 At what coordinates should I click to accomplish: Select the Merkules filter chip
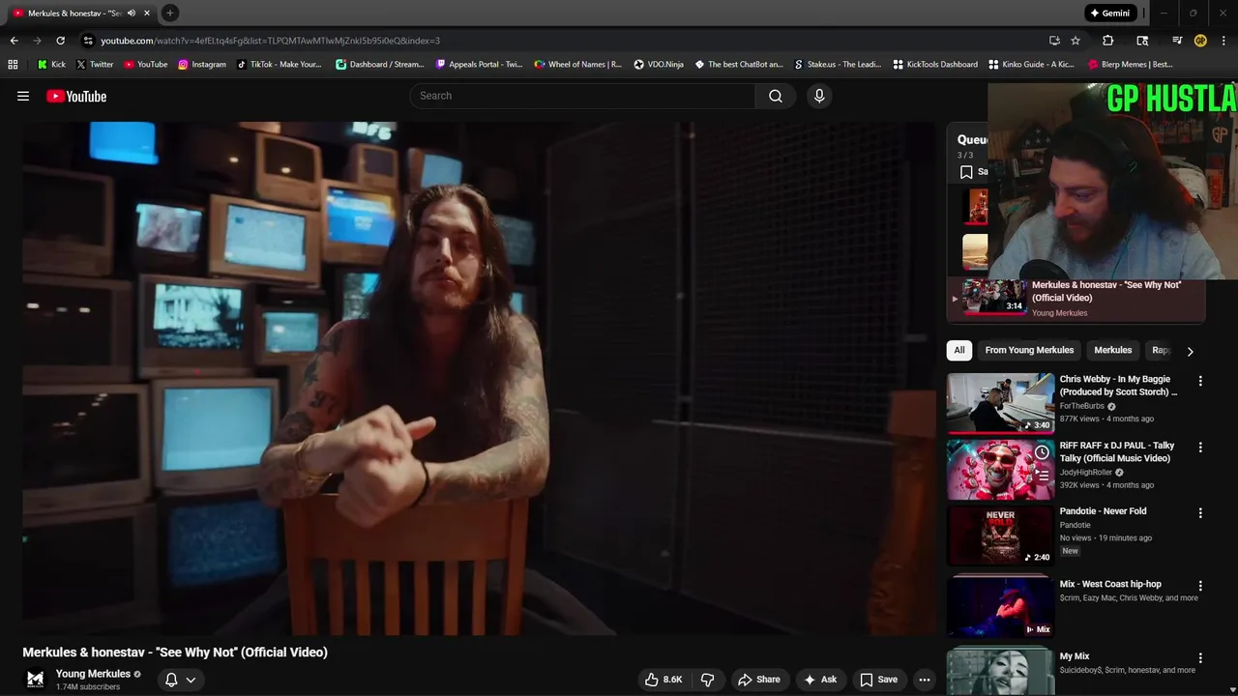tap(1112, 350)
